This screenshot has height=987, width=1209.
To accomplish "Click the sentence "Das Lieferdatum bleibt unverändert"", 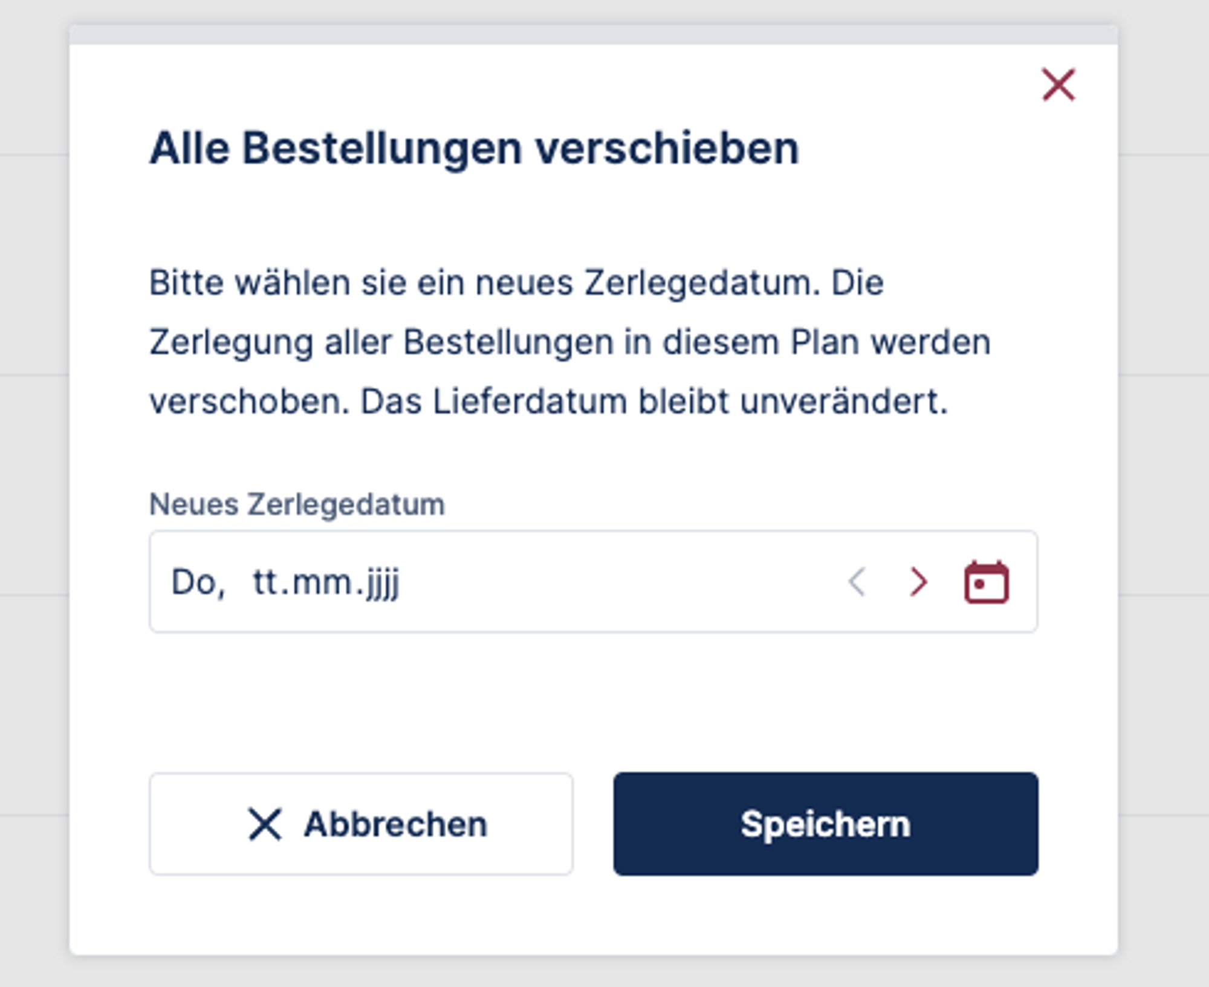I will pos(653,402).
